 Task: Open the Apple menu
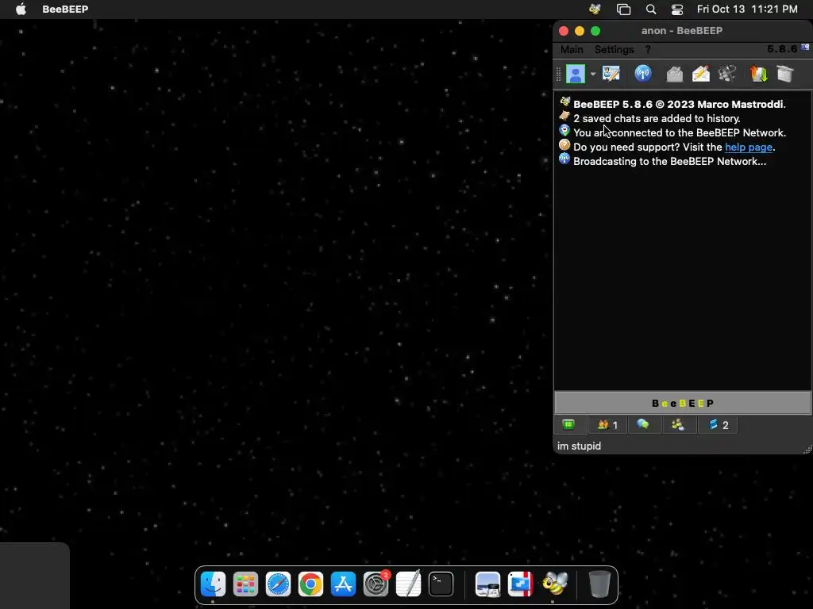point(21,9)
